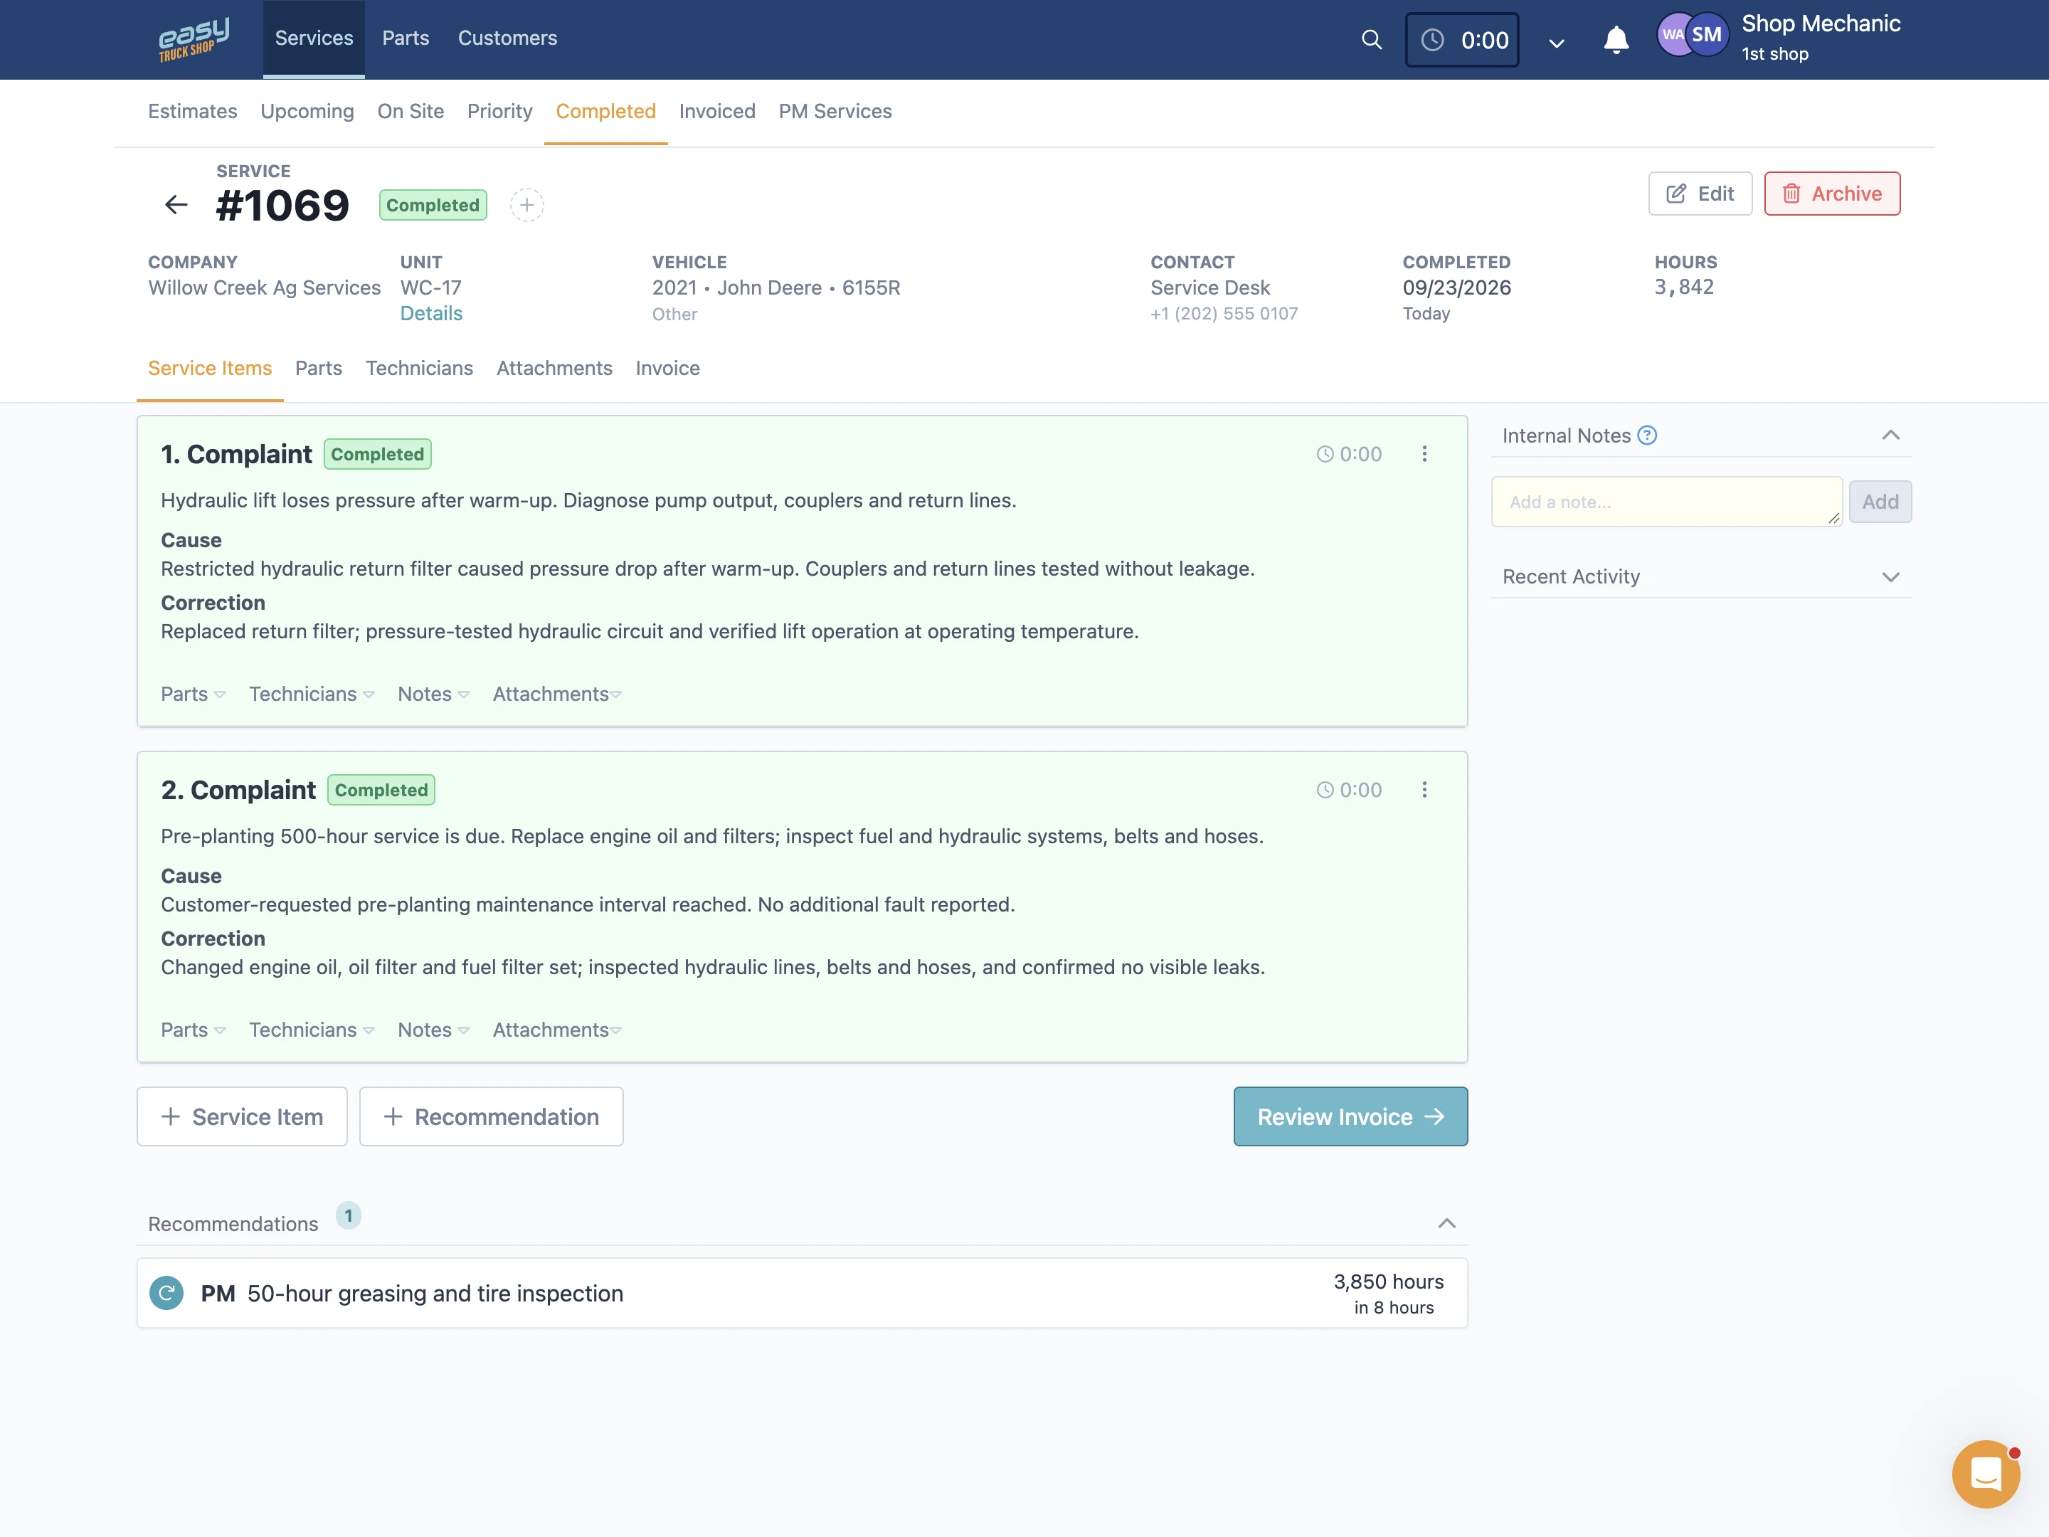This screenshot has height=1537, width=2049.
Task: Click the Easy Truck Shop logo
Action: click(x=194, y=40)
